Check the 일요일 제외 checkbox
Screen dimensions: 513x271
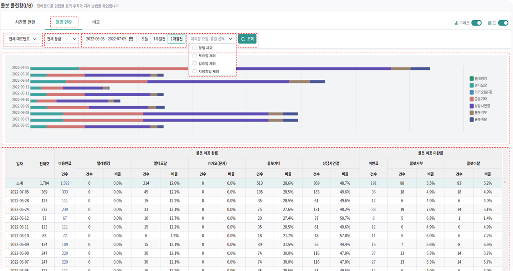coord(195,63)
